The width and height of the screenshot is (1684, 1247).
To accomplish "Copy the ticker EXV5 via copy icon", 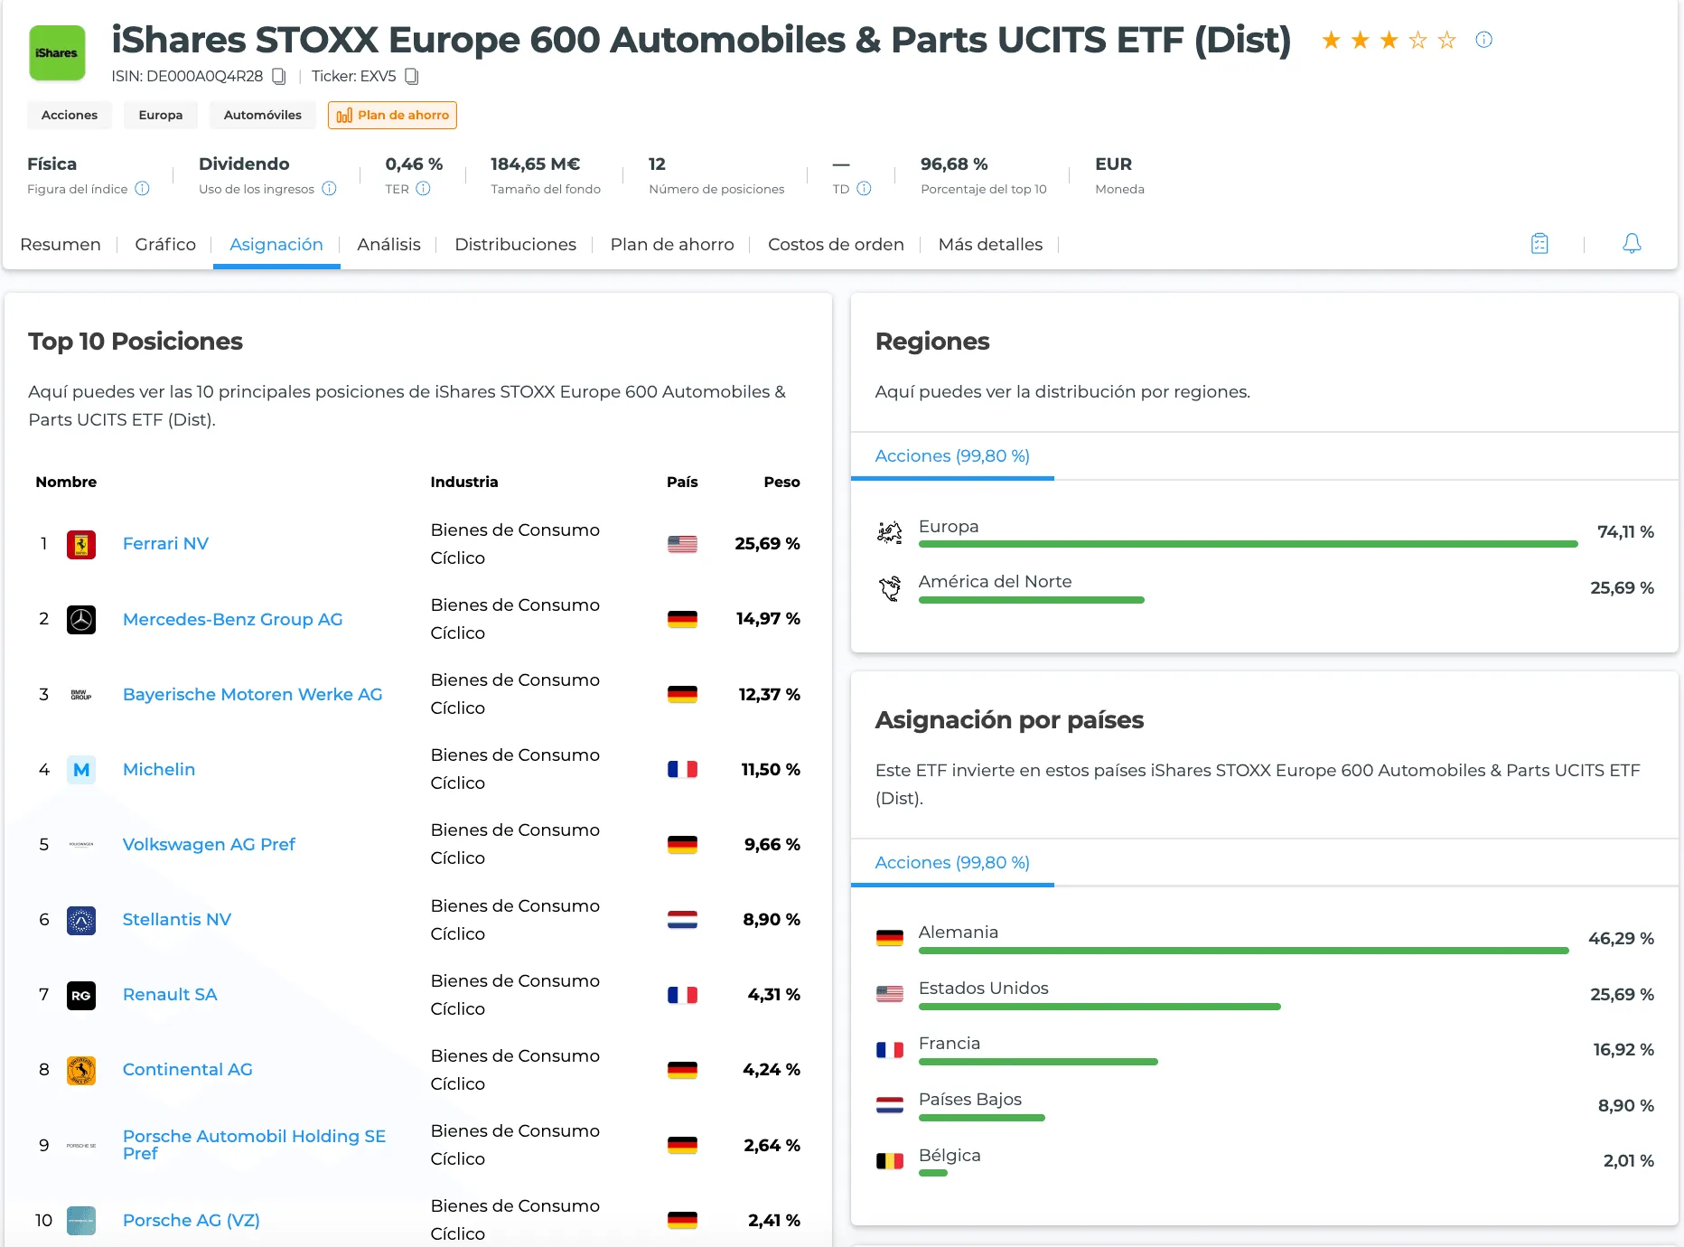I will [412, 77].
